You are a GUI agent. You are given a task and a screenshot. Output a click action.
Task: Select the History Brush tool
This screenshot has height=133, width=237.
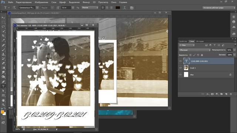[3, 59]
